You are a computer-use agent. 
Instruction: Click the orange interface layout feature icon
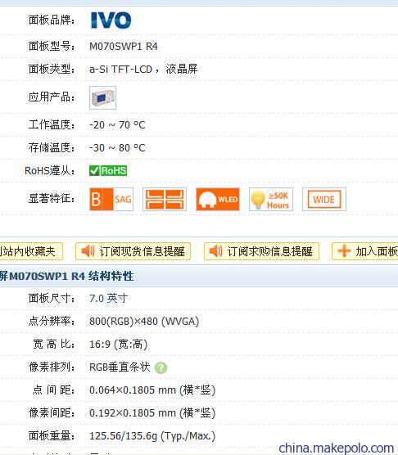(x=165, y=199)
